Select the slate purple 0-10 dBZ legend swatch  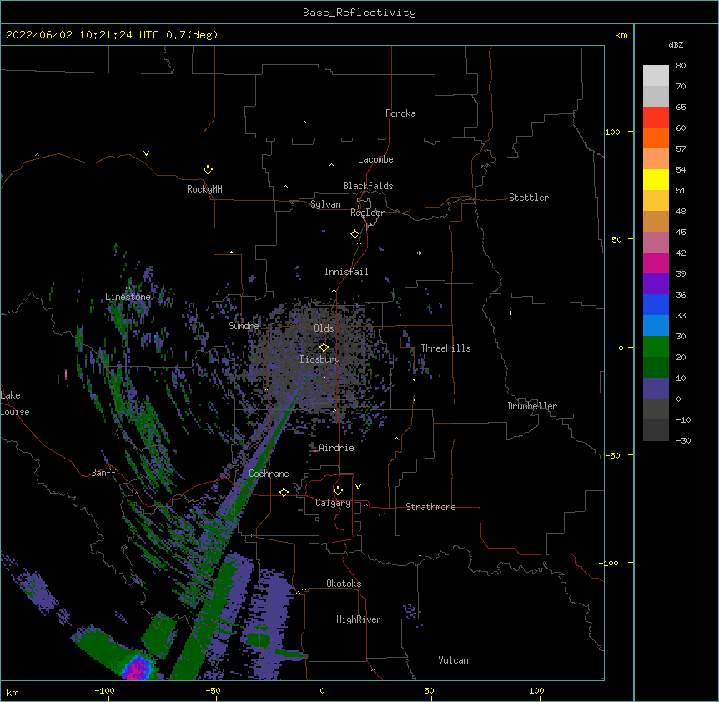[x=656, y=389]
